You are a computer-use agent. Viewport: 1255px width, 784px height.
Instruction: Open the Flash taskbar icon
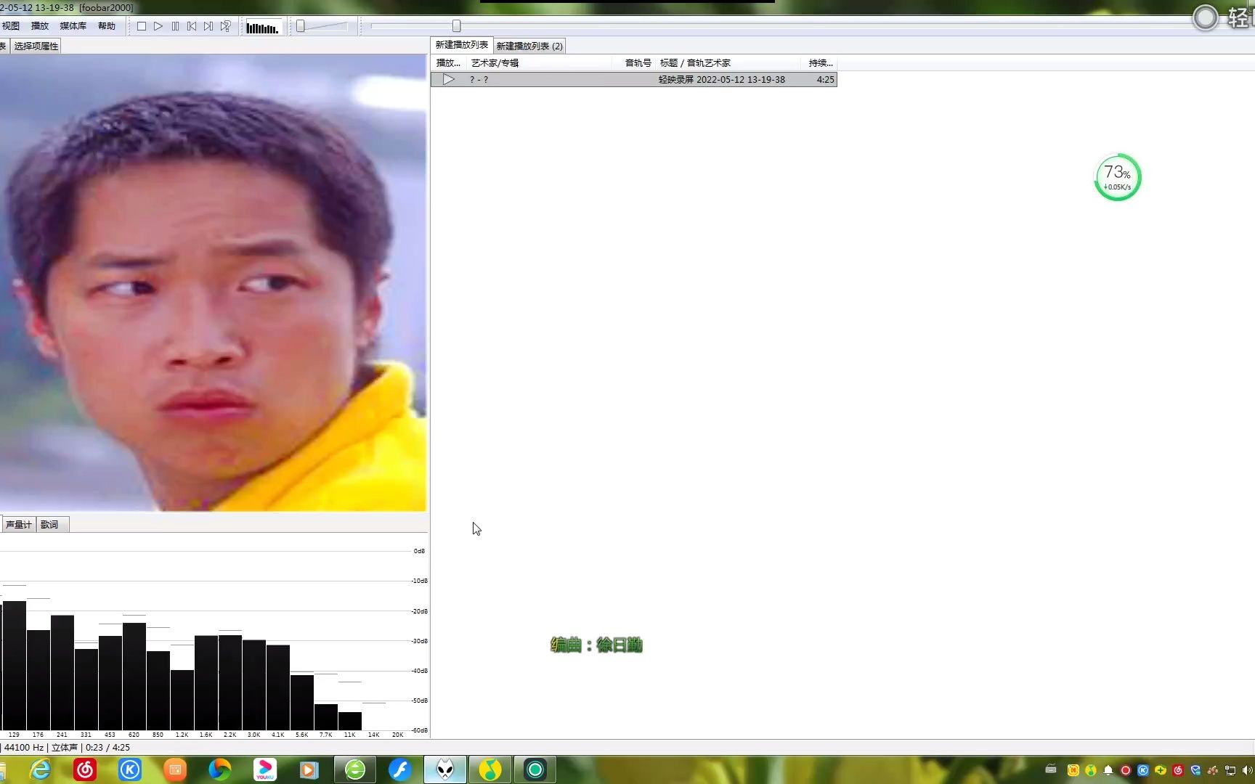pos(400,769)
